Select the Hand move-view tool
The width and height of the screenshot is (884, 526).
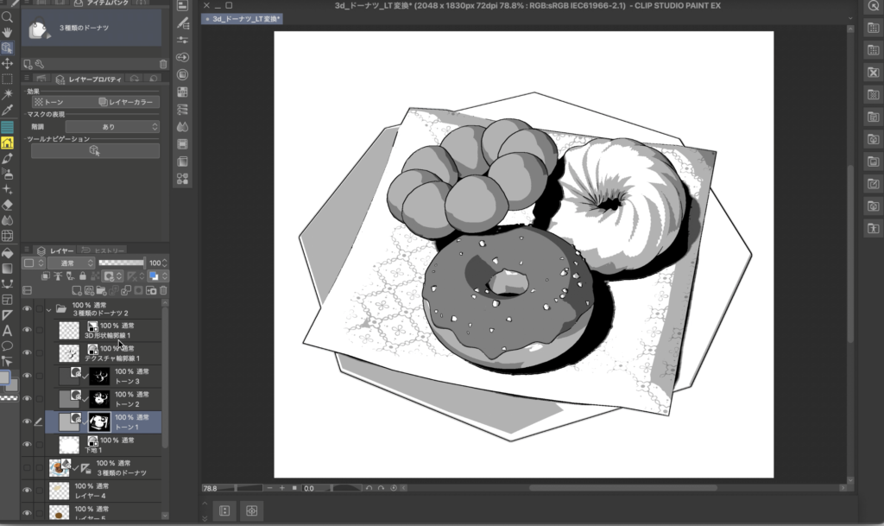7,32
